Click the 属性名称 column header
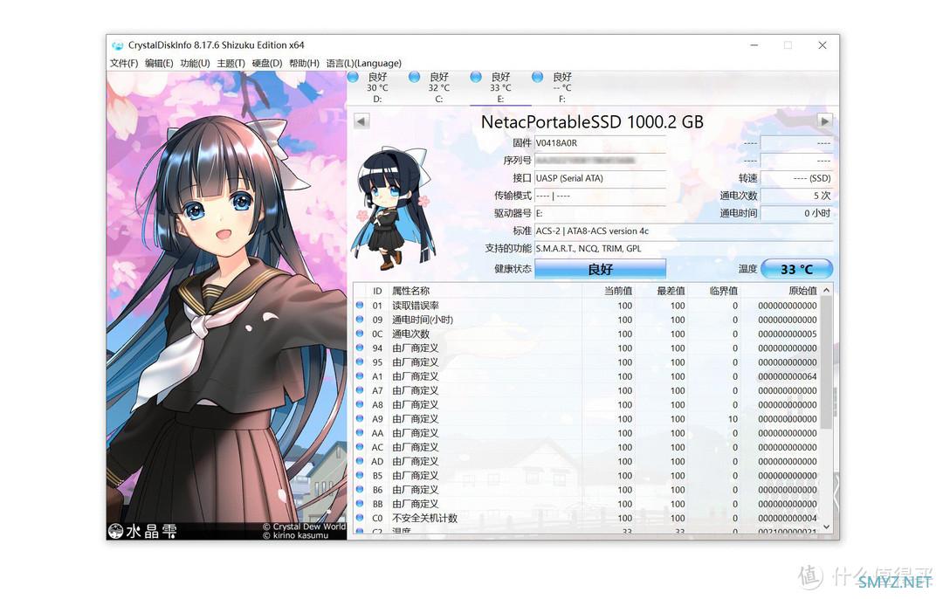Image resolution: width=943 pixels, height=599 pixels. click(485, 291)
